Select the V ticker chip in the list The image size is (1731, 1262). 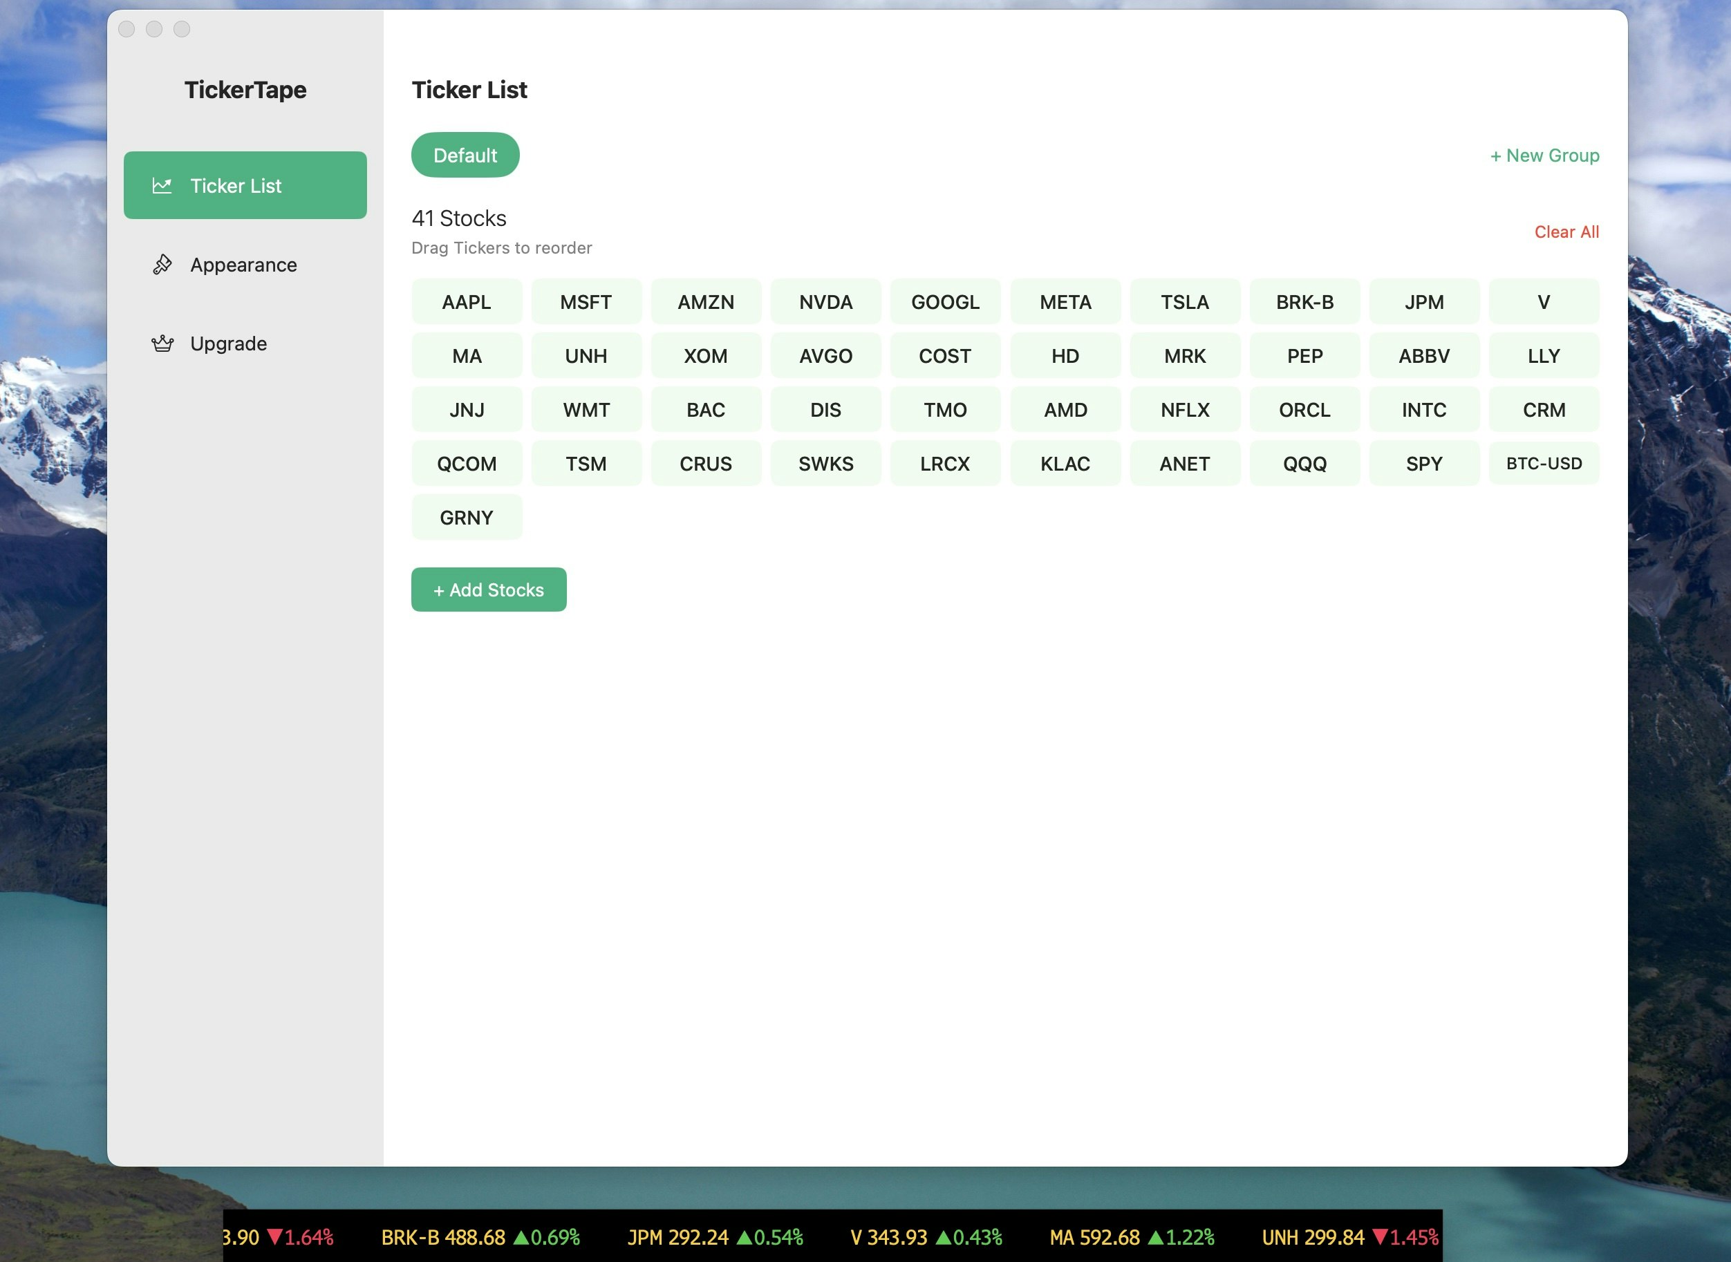click(x=1544, y=302)
